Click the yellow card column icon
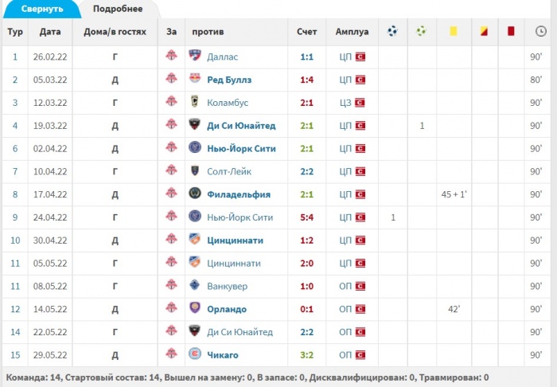This screenshot has height=387, width=557. [x=454, y=31]
